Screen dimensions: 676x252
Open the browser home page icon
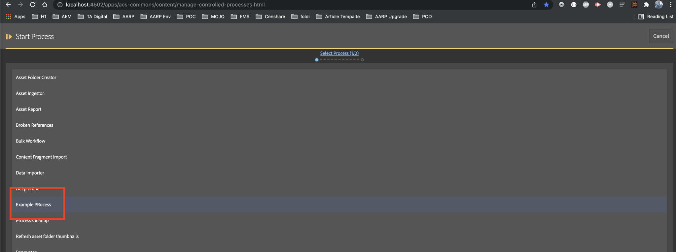pos(45,5)
